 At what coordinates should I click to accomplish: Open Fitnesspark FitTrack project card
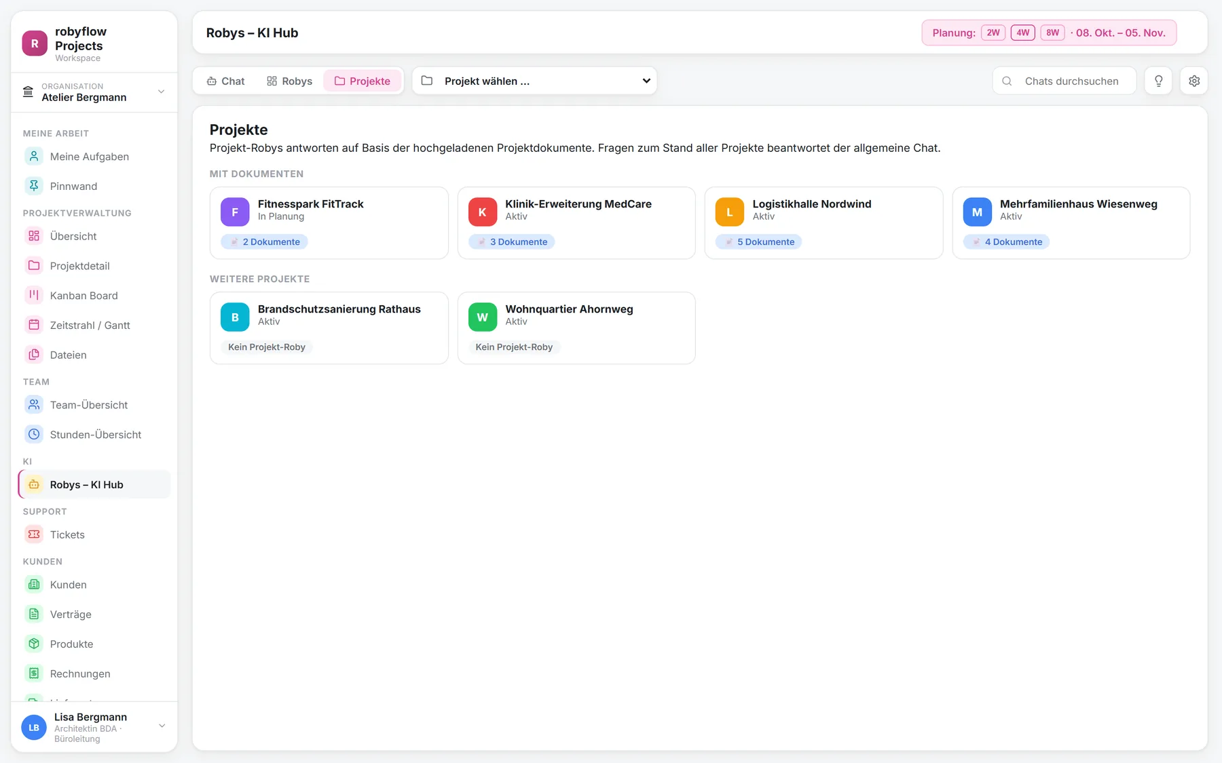click(x=329, y=223)
